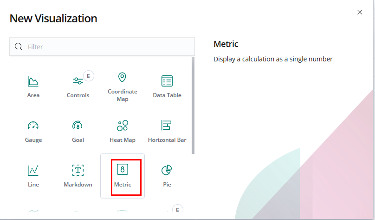The image size is (375, 220).
Task: Choose the Controls visualization icon
Action: [x=78, y=81]
